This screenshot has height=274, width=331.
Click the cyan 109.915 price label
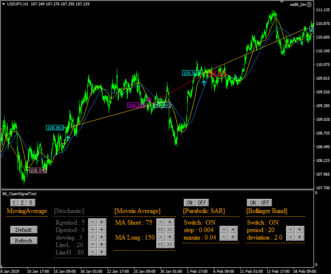coord(191,73)
